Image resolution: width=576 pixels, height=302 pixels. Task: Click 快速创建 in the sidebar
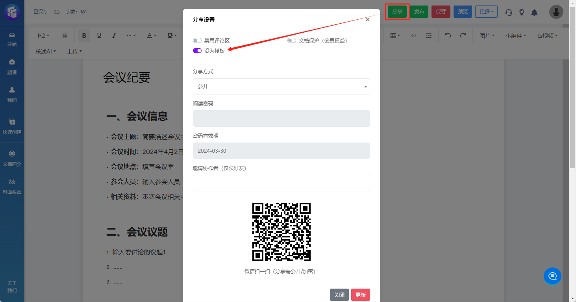[x=12, y=127]
